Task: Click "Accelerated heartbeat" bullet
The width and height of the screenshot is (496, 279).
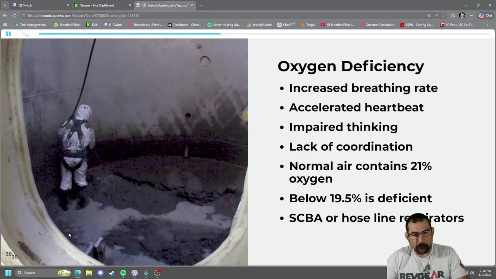Action: tap(356, 107)
